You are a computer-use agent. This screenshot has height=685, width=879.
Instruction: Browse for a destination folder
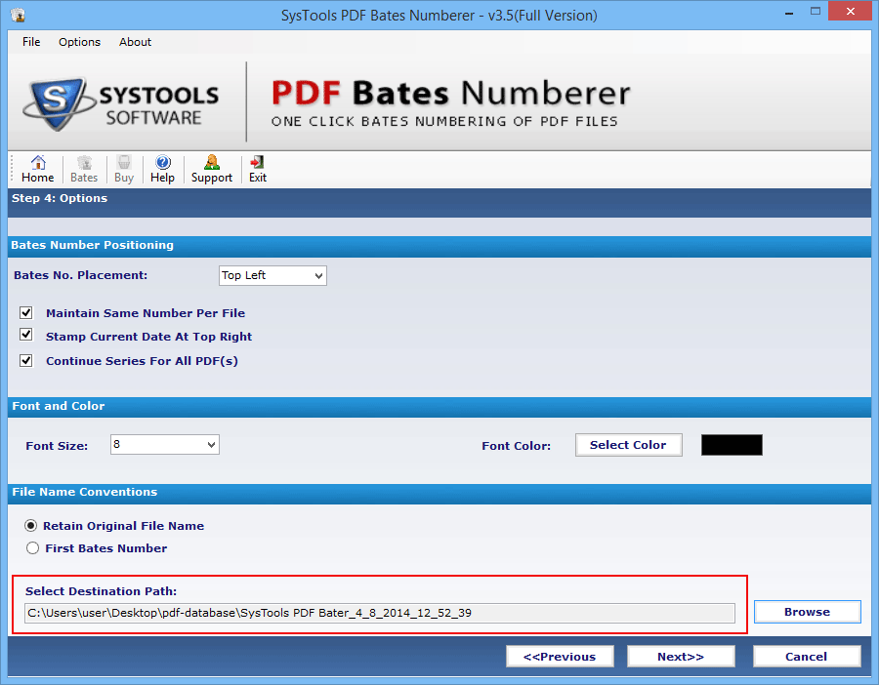808,612
